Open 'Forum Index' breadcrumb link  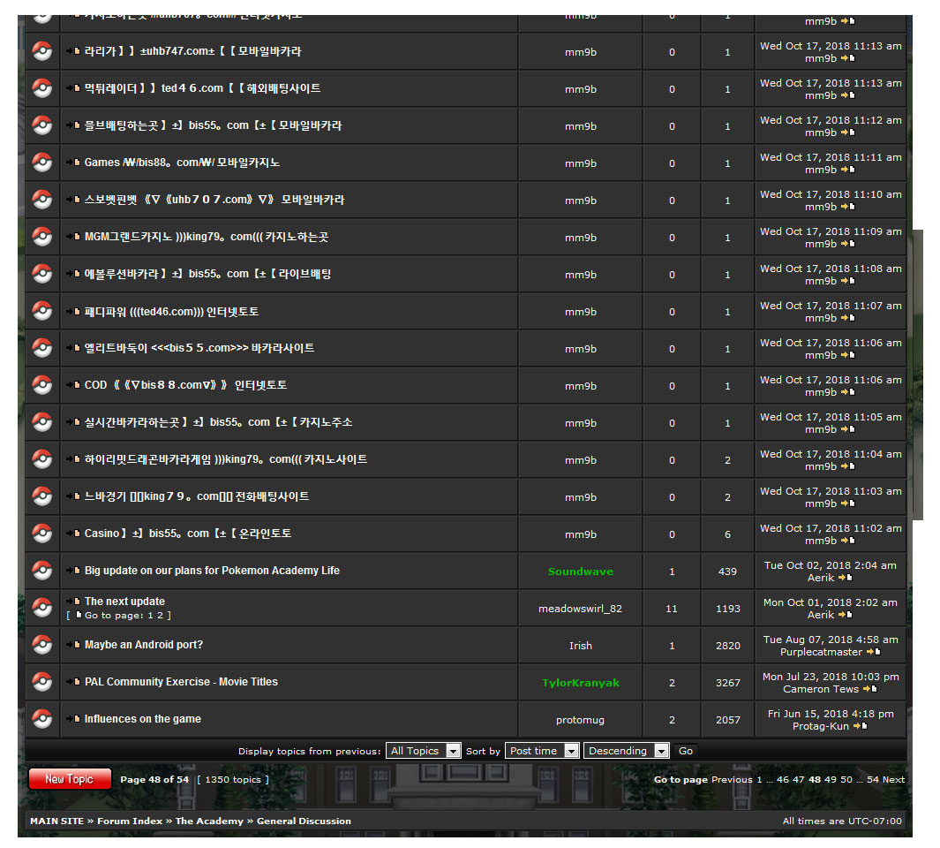pos(130,821)
